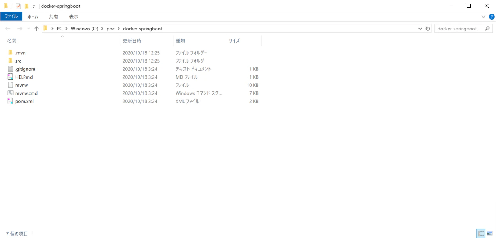Viewport: 496px width, 238px height.
Task: Open the Customize Quick Access Toolbar arrow
Action: 34,7
